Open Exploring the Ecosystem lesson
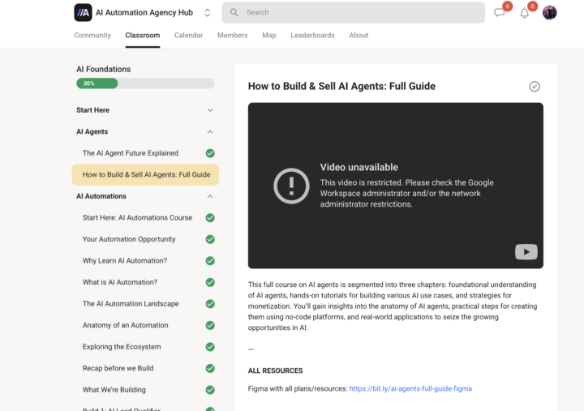The image size is (584, 411). point(122,347)
